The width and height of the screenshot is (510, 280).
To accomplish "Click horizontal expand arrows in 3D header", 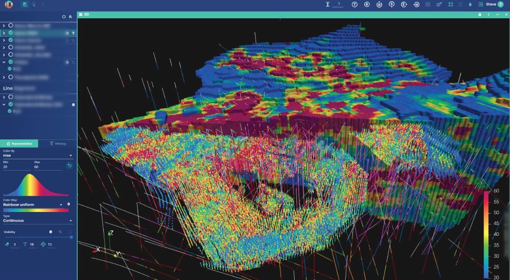I will click(x=498, y=15).
